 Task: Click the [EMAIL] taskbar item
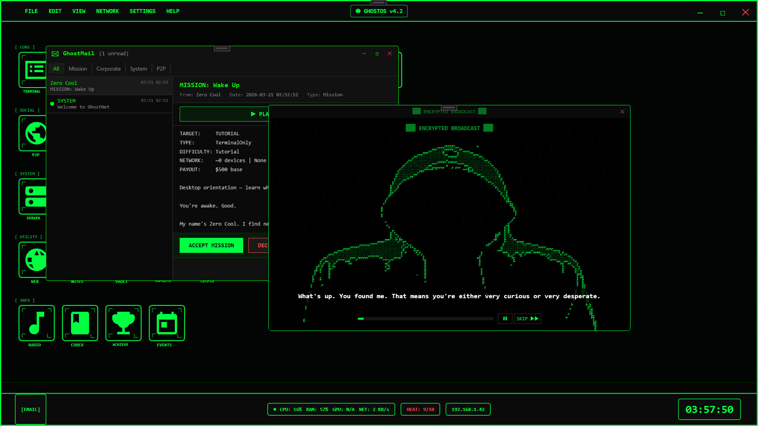click(30, 409)
